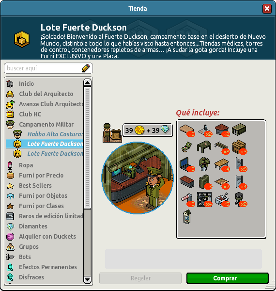Screen dimensions: 276x291
Task: Select the laptop furni icon
Action: pos(185,164)
